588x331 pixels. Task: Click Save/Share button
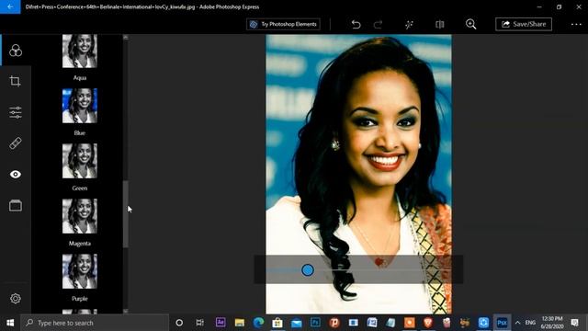coord(524,24)
